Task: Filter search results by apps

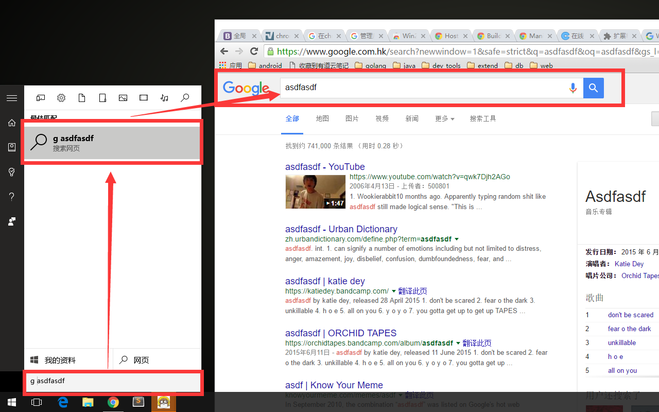Action: 41,98
